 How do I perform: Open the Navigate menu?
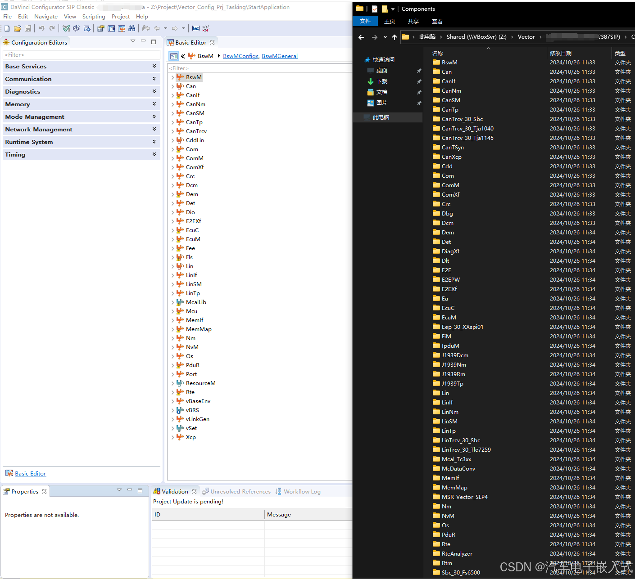46,17
